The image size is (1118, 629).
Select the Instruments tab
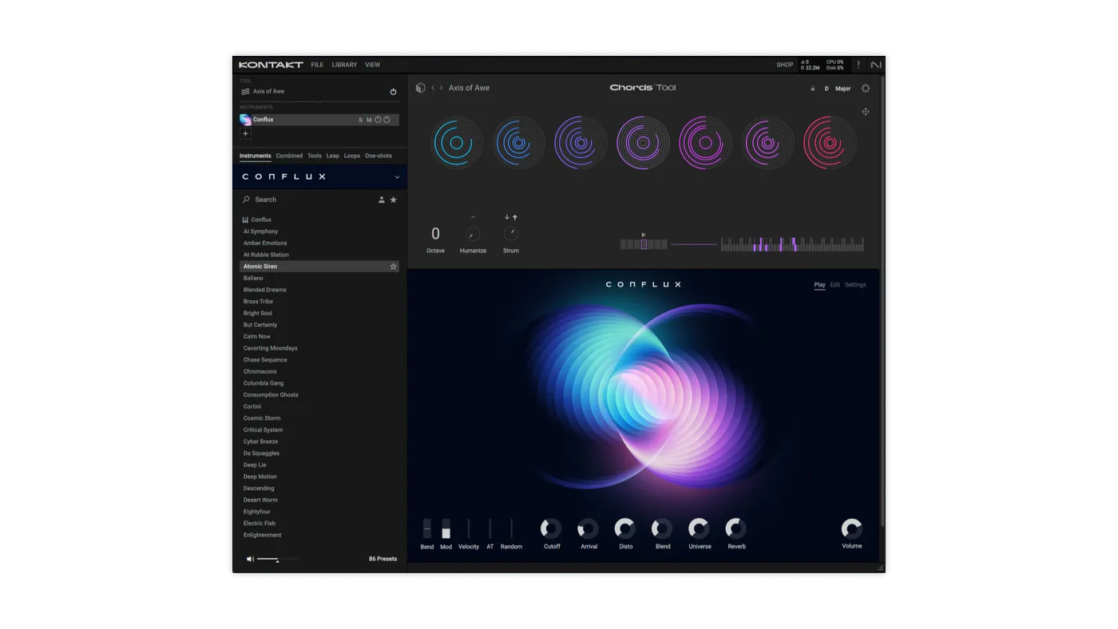point(256,156)
